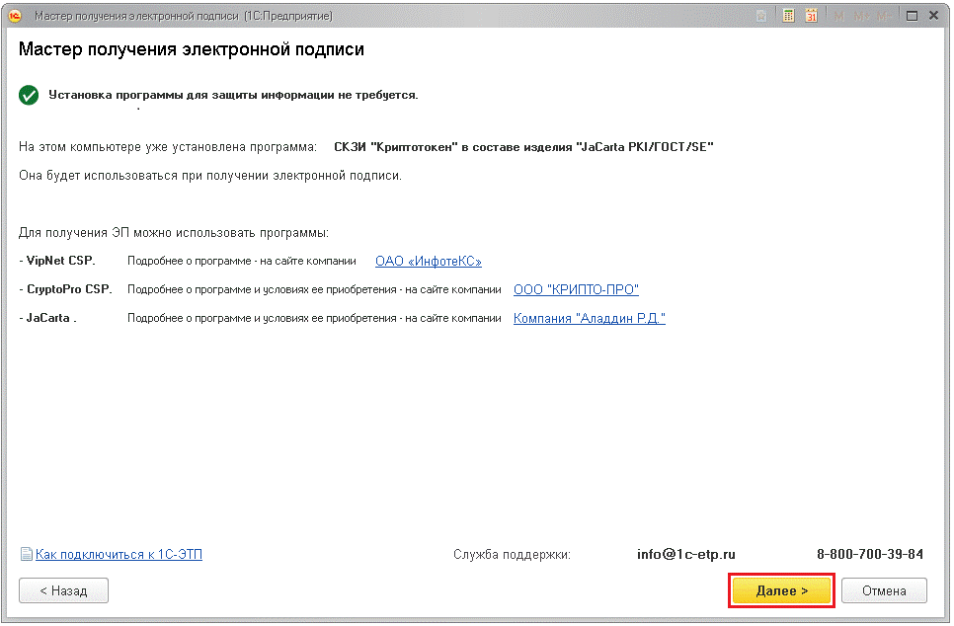Click the M memory button in title bar
This screenshot has width=954, height=626.
[x=839, y=17]
